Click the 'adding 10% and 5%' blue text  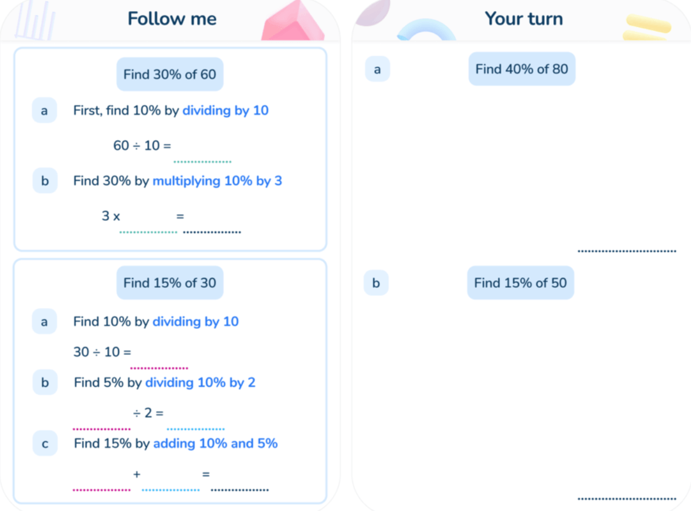215,444
